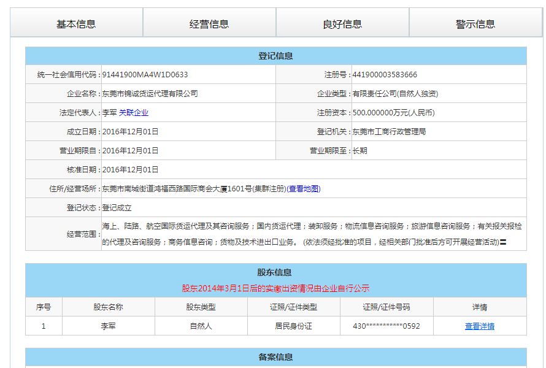Viewport: 546px width, 368px height.
Task: Click the unified credit code 91441900MA4W1D0633
Action: pos(145,75)
